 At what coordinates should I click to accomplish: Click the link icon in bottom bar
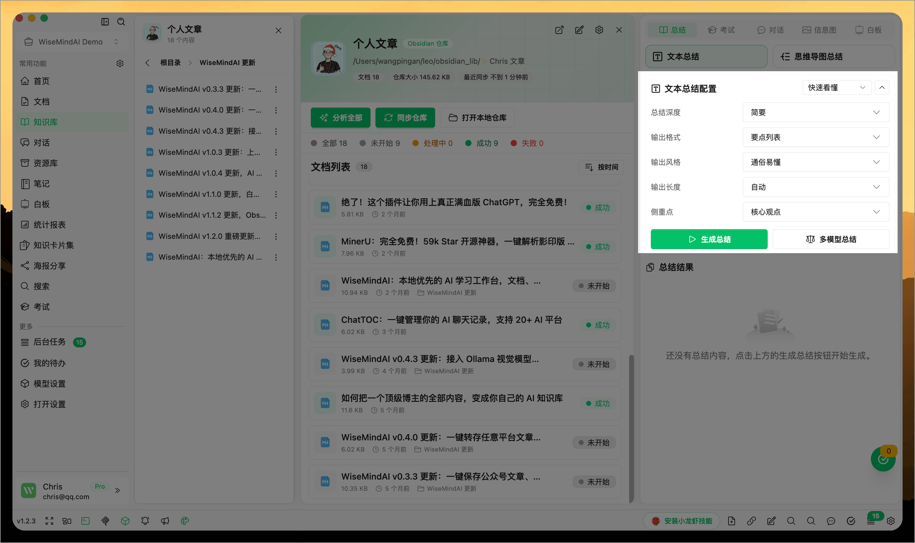751,521
